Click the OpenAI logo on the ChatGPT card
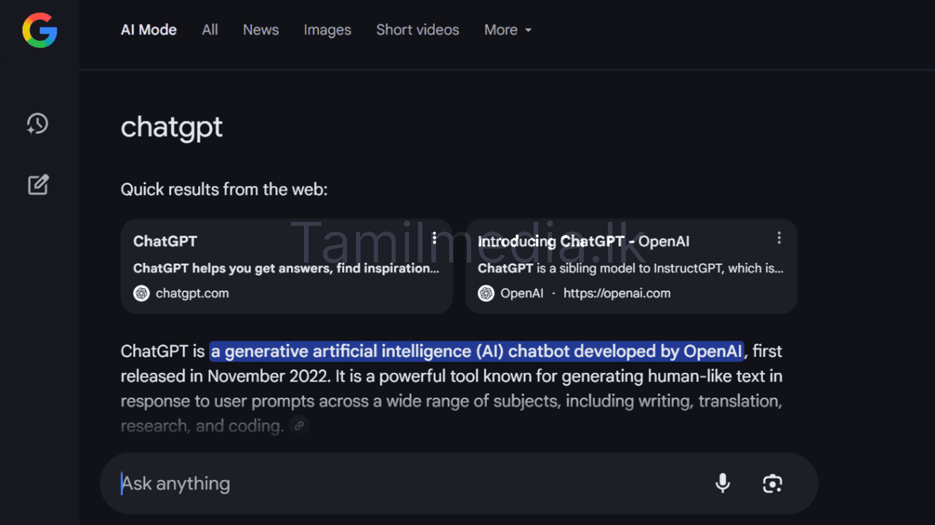The width and height of the screenshot is (935, 525). click(x=141, y=293)
